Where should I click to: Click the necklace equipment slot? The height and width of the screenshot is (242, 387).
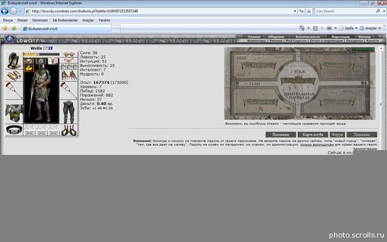(x=69, y=60)
